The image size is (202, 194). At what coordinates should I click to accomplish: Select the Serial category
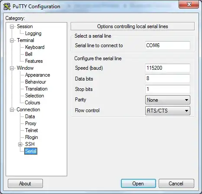(31, 151)
